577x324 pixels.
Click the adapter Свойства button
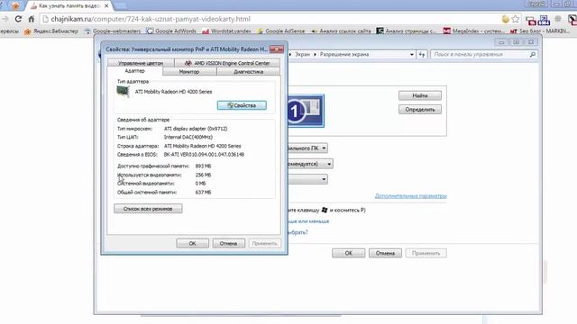click(242, 105)
